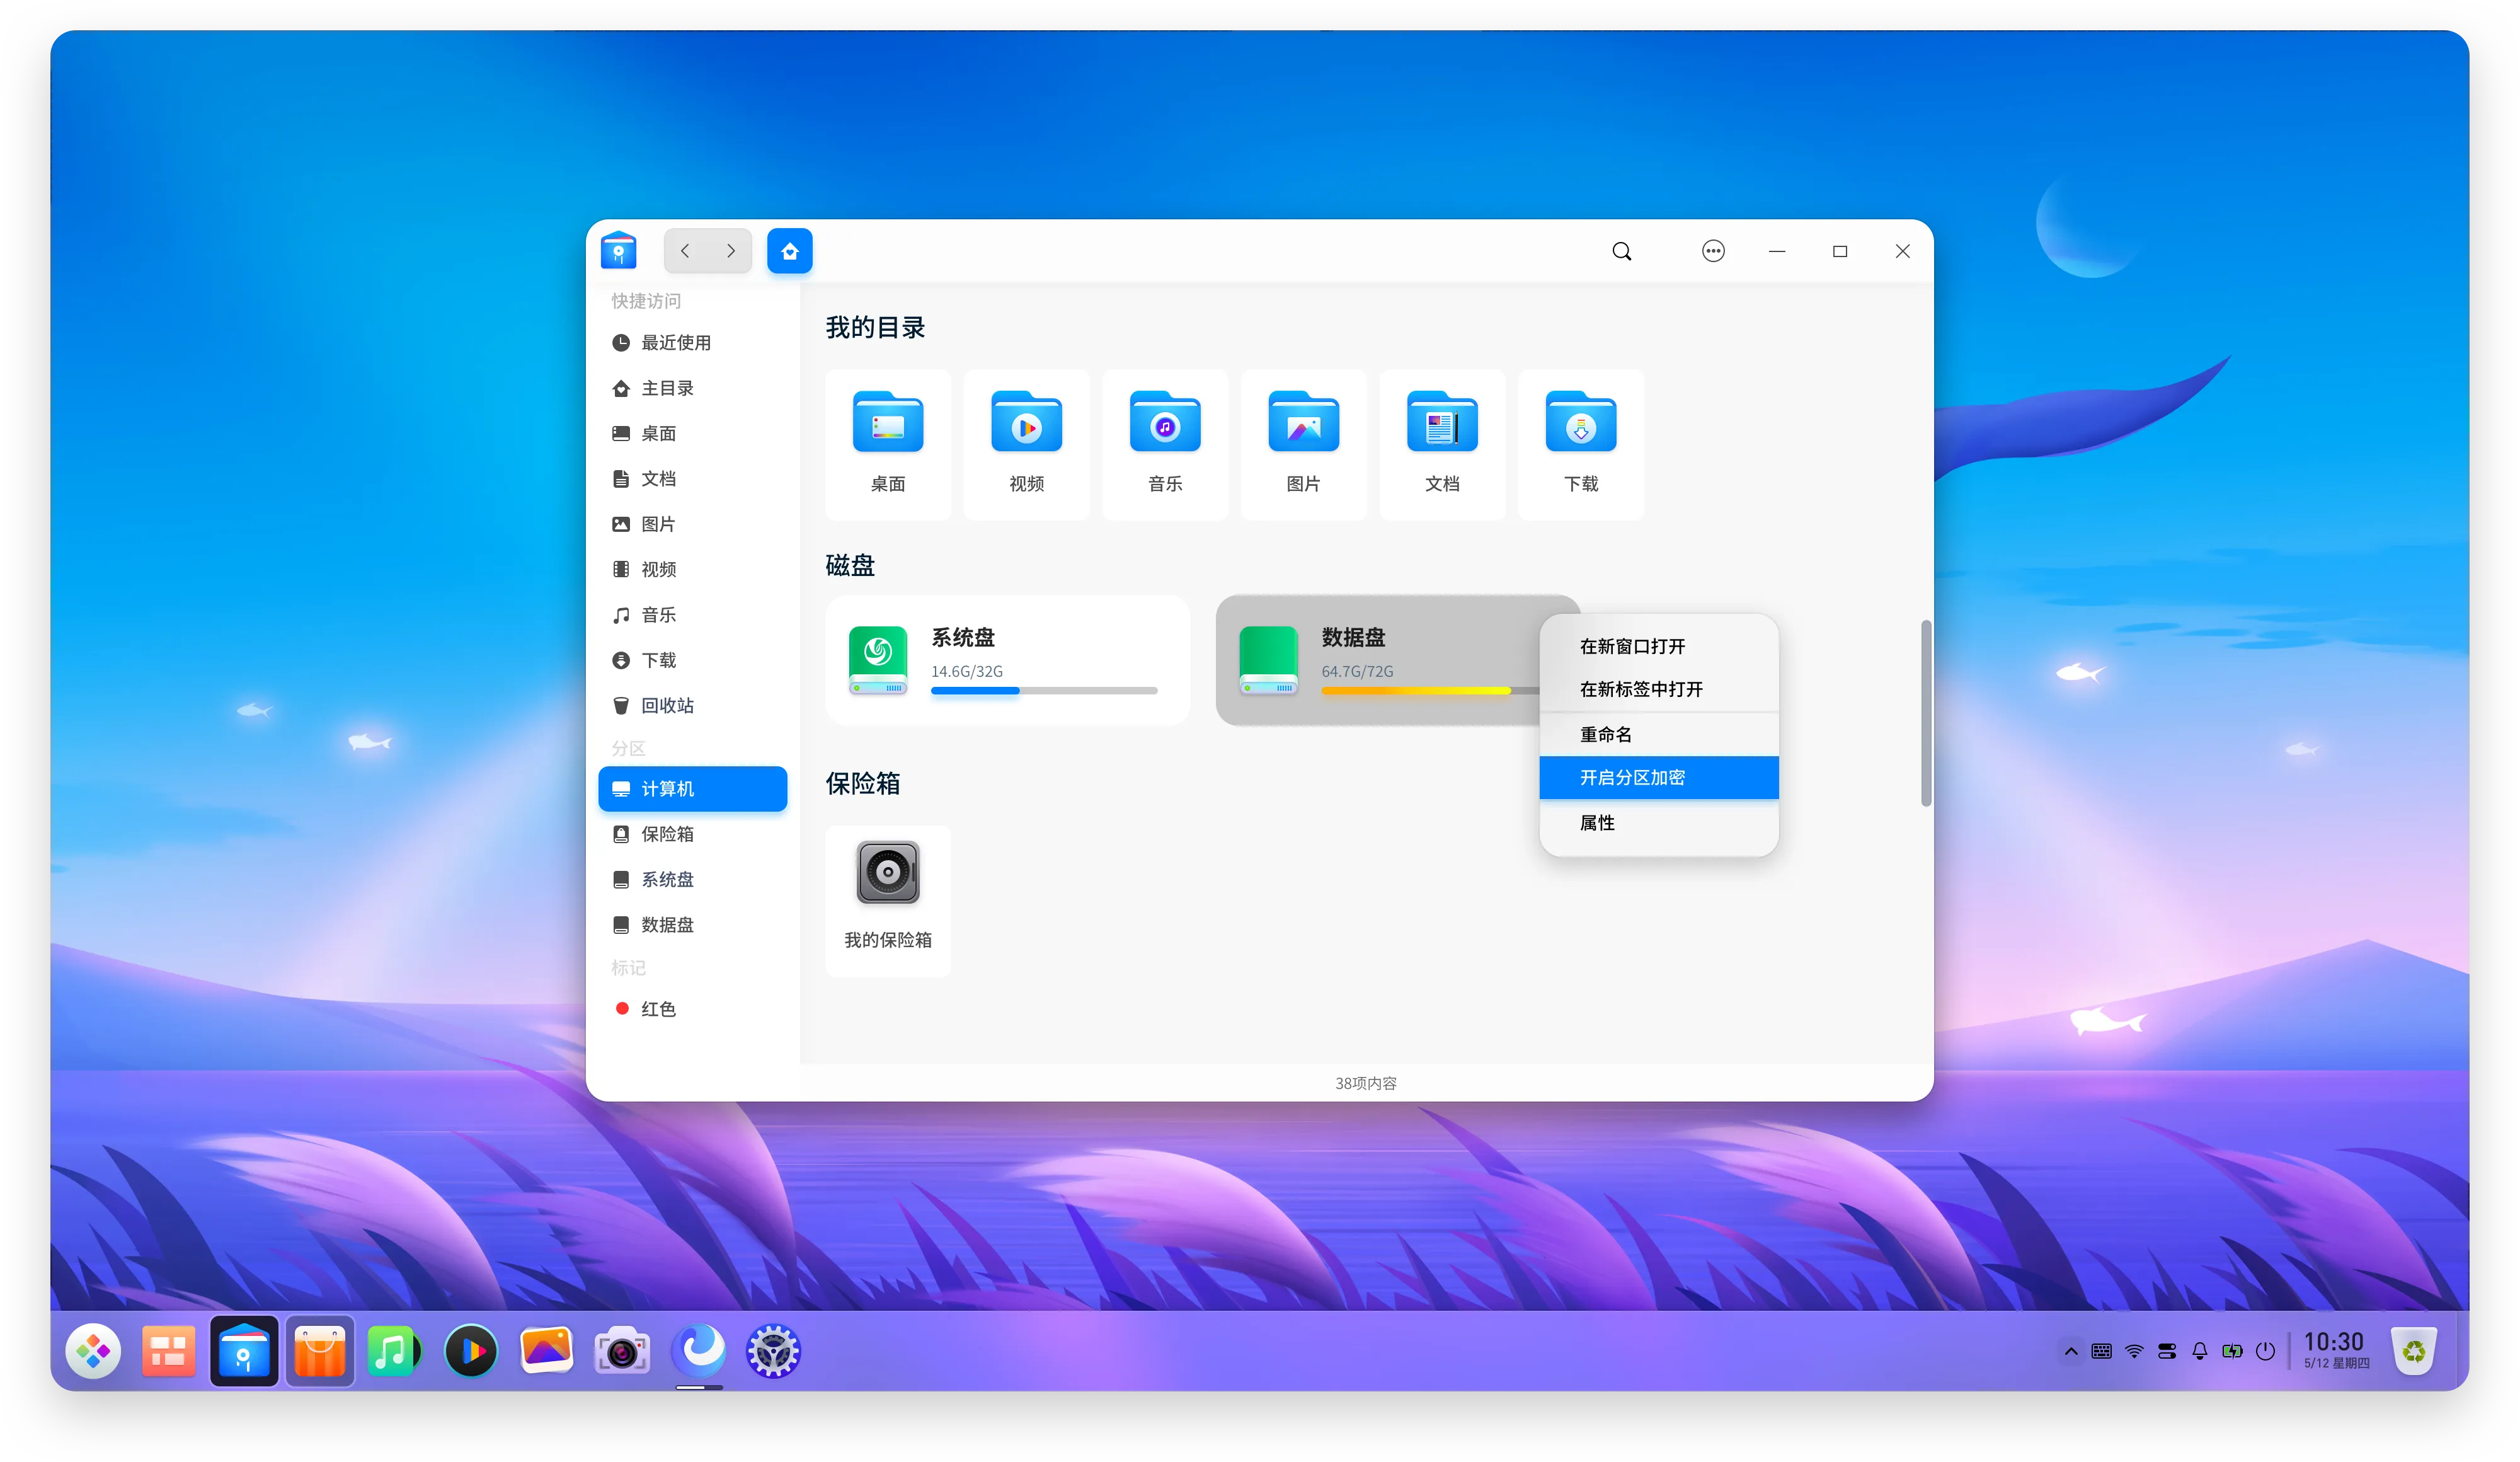This screenshot has width=2520, height=1462.
Task: Open the 视频 folder in 我的目录
Action: 1026,444
